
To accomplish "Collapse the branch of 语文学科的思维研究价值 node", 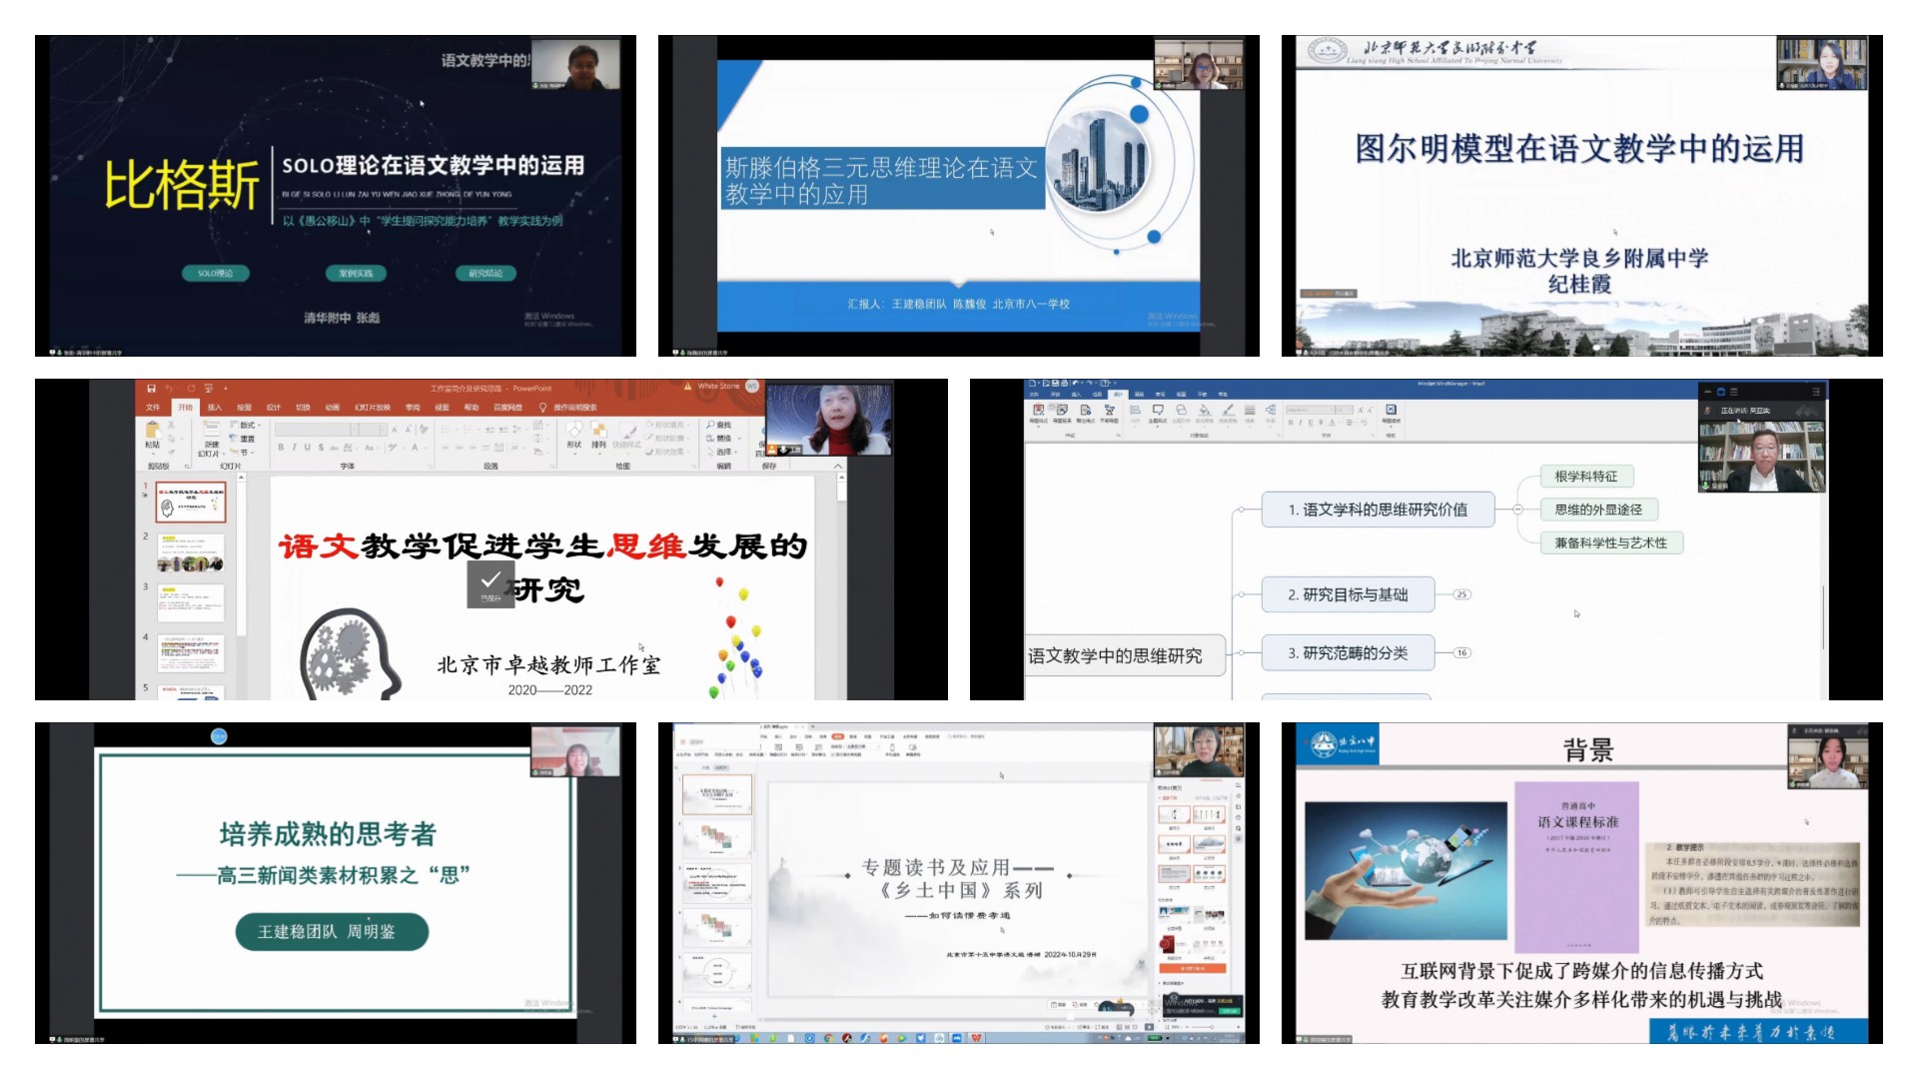I will [1517, 510].
